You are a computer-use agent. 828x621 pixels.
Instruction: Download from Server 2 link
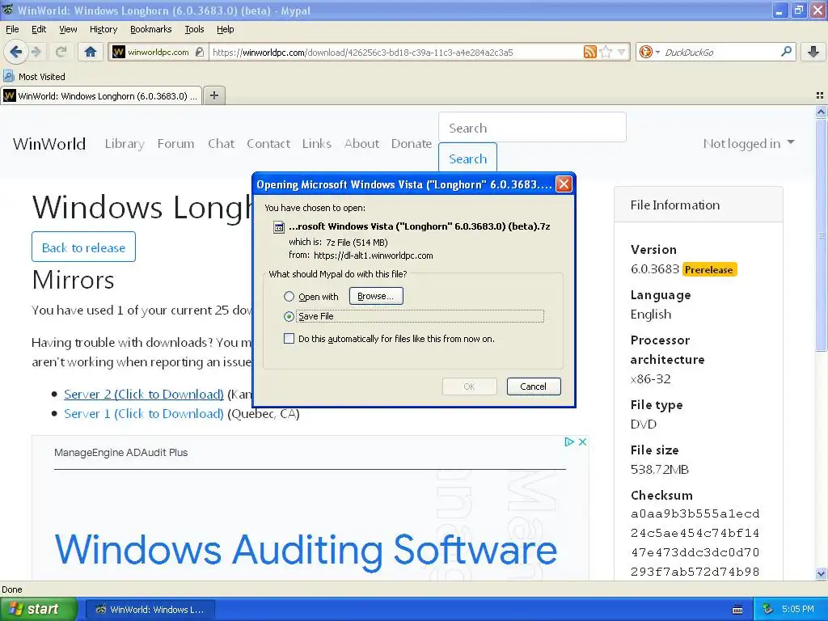click(x=144, y=394)
